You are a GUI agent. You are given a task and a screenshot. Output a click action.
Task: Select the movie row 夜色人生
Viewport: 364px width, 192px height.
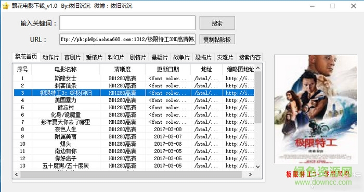134,129
